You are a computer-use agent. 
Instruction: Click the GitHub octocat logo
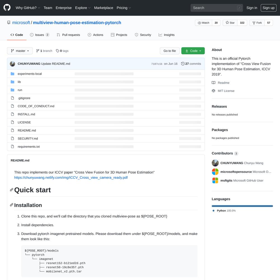[x=7, y=8]
